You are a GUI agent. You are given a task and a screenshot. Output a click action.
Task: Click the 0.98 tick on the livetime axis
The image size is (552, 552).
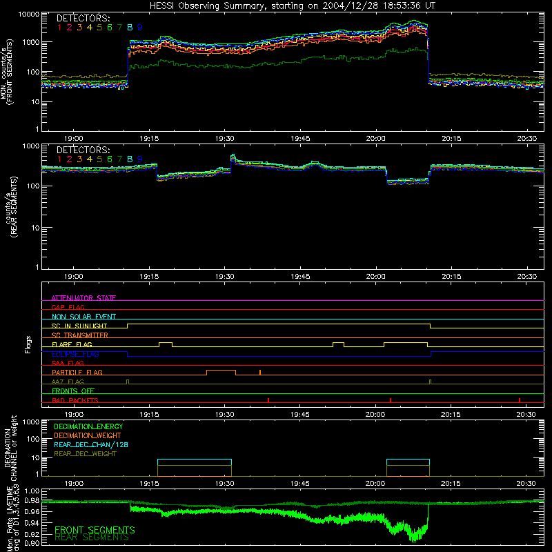coord(32,501)
